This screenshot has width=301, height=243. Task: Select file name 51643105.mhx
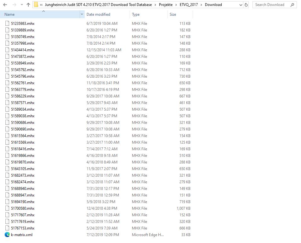(23, 168)
